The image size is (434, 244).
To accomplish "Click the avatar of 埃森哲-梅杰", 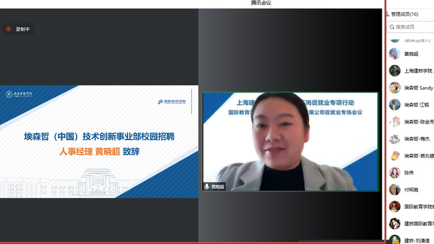I will [x=395, y=139].
